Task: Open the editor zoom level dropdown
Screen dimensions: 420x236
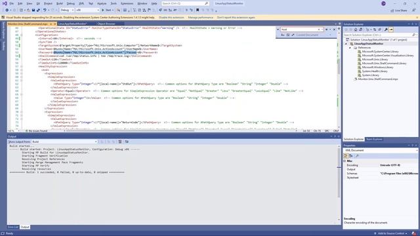Action: click(x=14, y=131)
